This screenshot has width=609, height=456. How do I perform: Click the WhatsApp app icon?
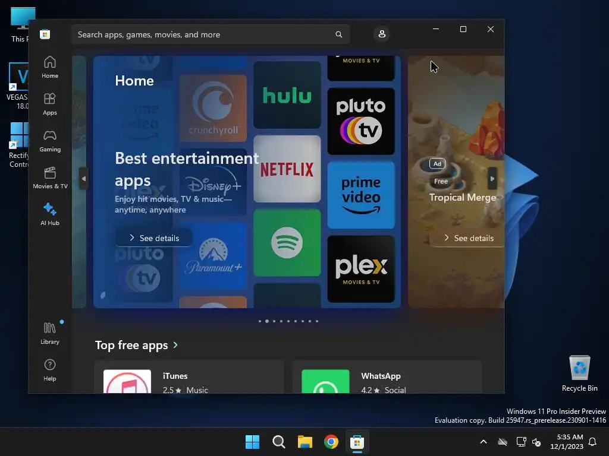325,382
